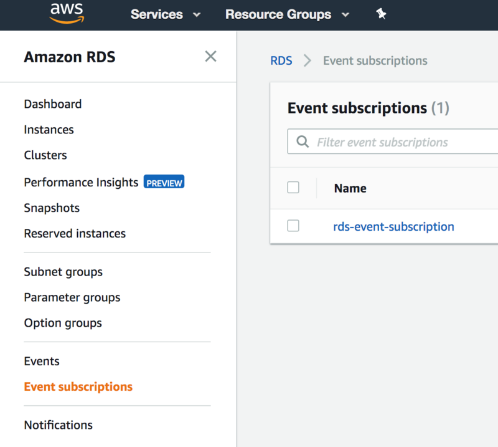This screenshot has width=498, height=447.
Task: Check the rds-event-subscription row checkbox
Action: tap(293, 226)
